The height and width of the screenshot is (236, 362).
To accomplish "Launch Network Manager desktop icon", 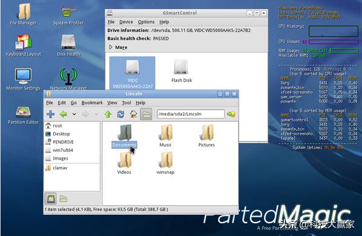I will click(x=68, y=79).
